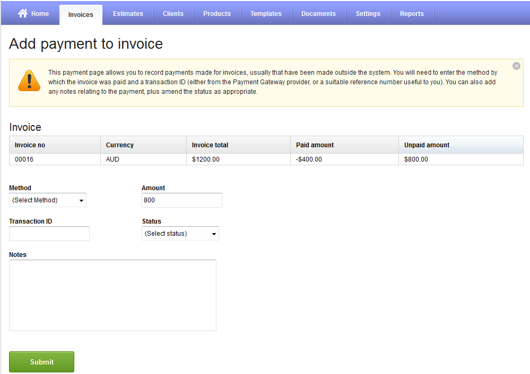Open the Products tab
Screen dimensions: 530x374
217,14
